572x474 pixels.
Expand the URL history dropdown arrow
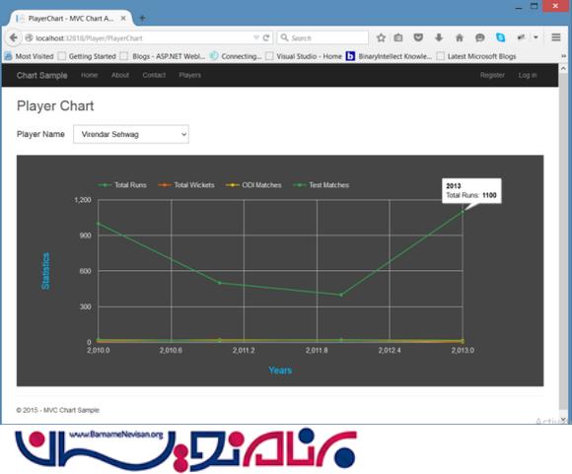pyautogui.click(x=256, y=37)
